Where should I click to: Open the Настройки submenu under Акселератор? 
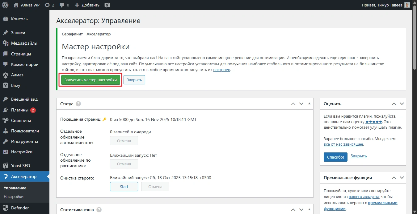tap(14, 196)
